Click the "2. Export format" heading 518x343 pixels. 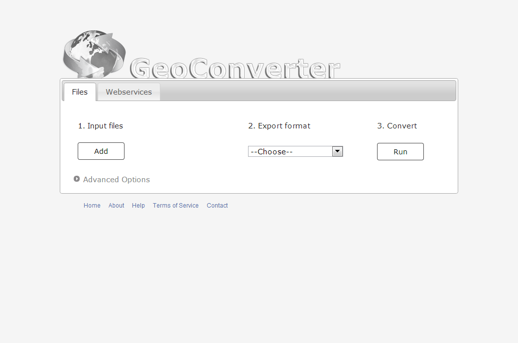coord(279,126)
